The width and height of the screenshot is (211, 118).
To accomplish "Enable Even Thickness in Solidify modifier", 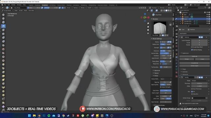I will tap(192, 89).
